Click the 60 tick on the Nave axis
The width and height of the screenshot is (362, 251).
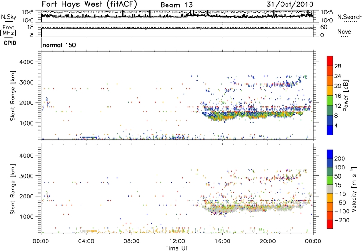pyautogui.click(x=324, y=27)
